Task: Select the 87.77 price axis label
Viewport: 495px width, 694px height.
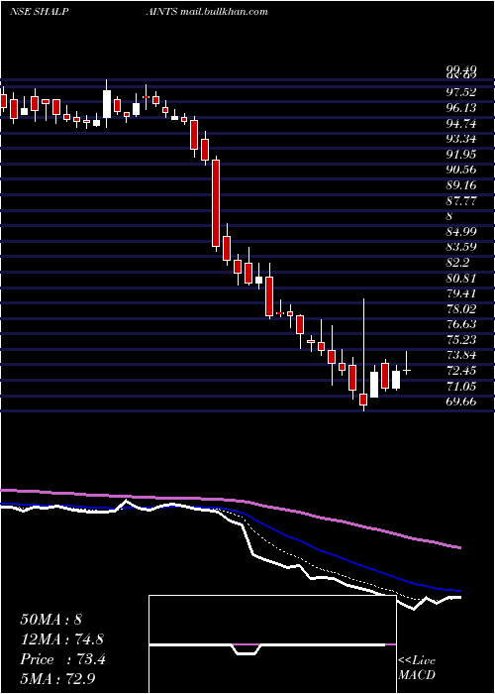Action: [x=461, y=200]
